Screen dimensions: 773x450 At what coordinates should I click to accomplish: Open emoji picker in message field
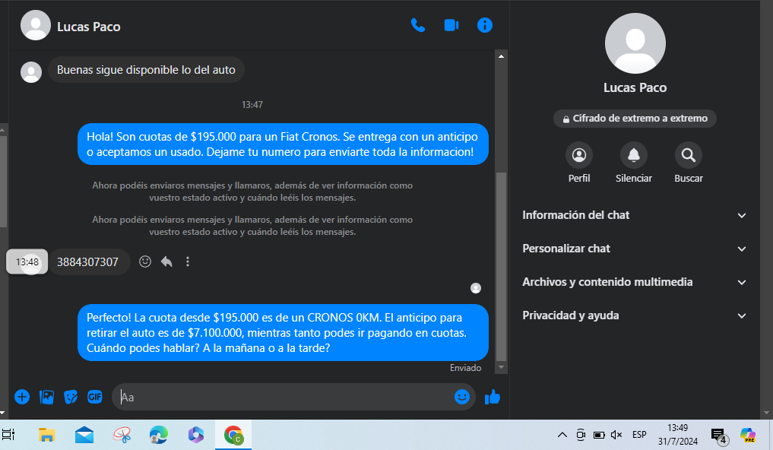[462, 397]
